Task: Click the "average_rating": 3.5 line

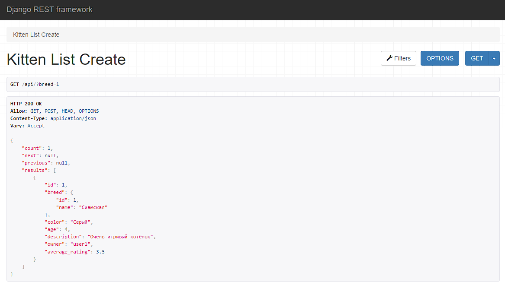Action: pos(75,252)
